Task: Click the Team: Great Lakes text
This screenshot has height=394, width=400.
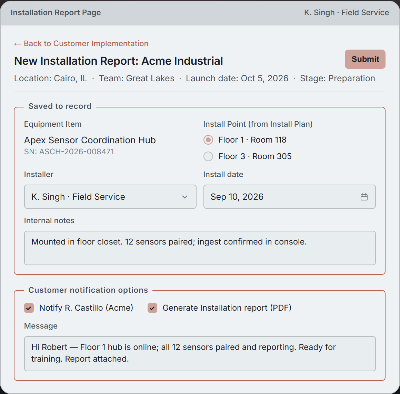Action: pos(137,78)
